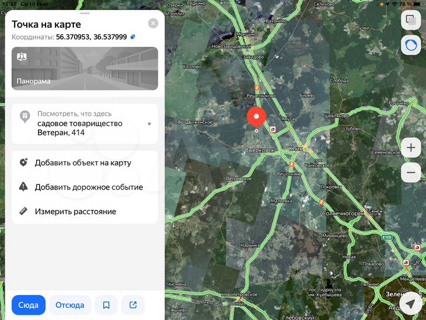Zoom in with the plus button
This screenshot has width=426, height=320.
411,148
